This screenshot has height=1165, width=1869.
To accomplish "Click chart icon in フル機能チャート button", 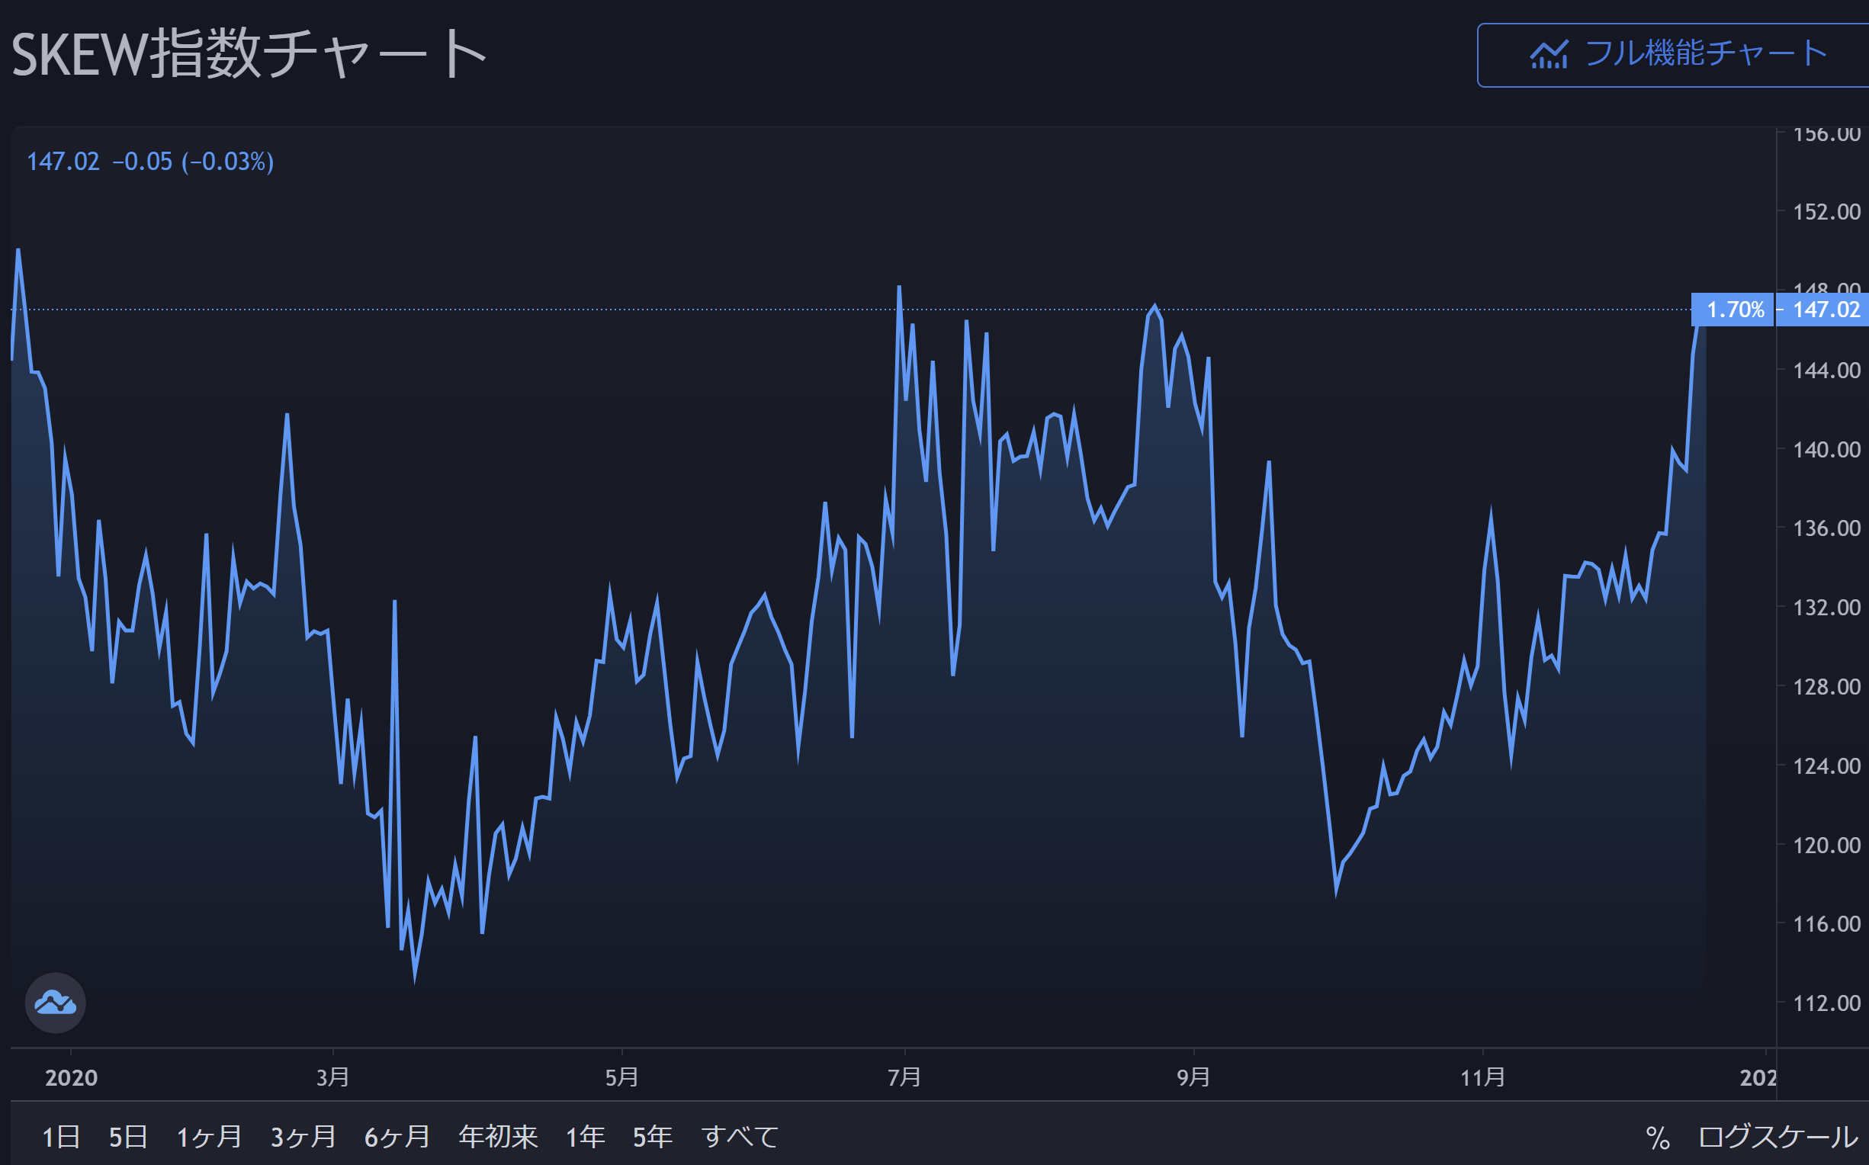I will [x=1549, y=55].
